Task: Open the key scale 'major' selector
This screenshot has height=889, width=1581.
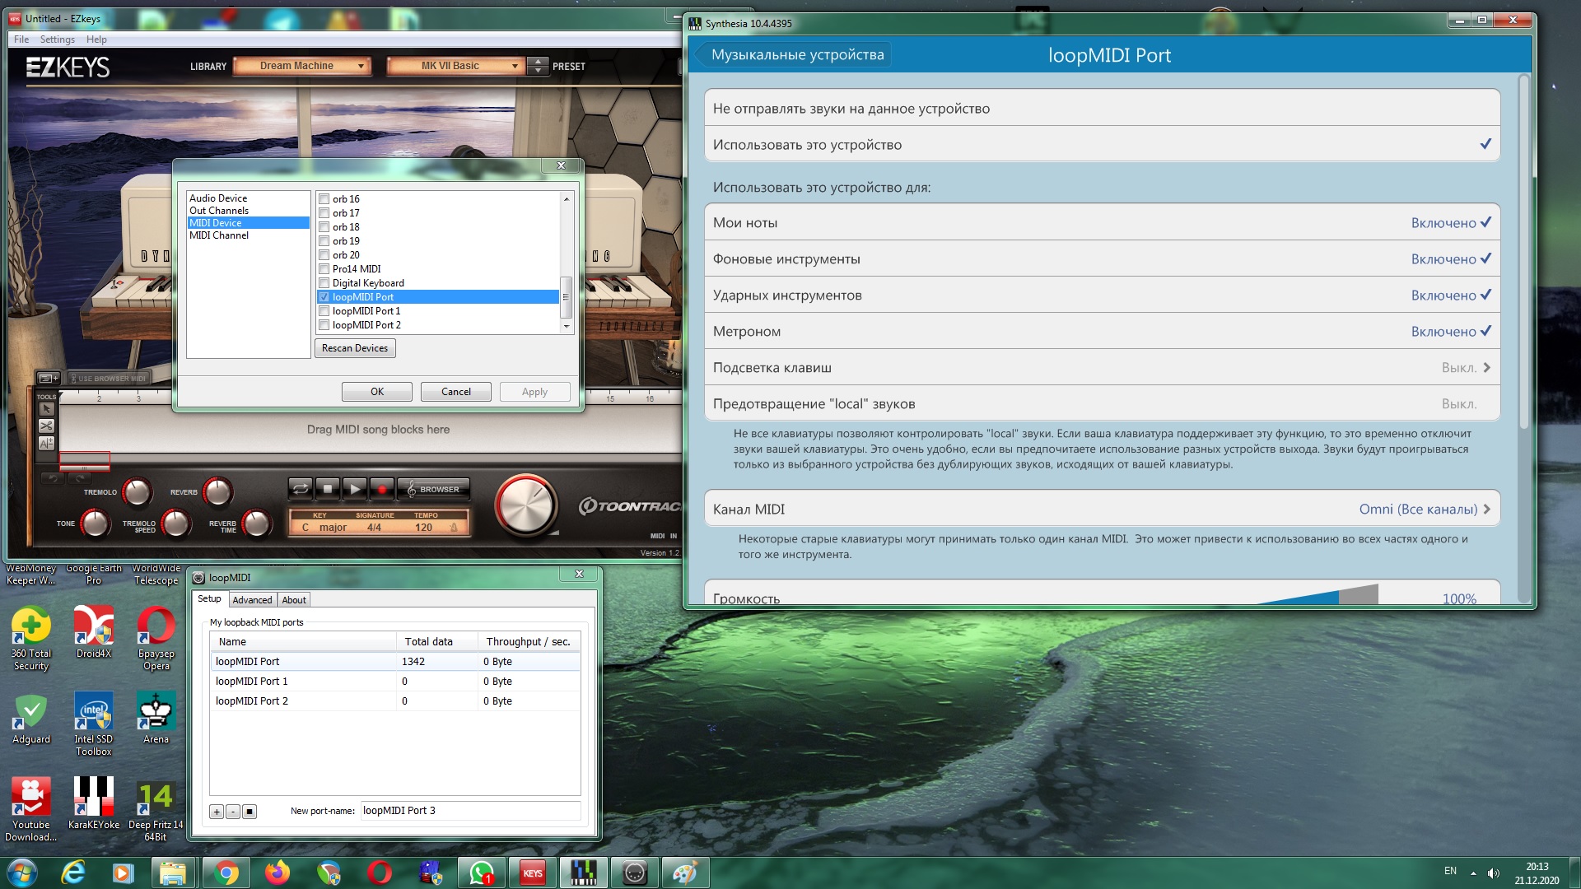Action: point(333,528)
